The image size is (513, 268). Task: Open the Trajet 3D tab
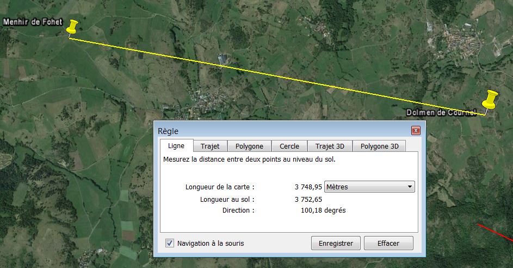click(x=330, y=146)
